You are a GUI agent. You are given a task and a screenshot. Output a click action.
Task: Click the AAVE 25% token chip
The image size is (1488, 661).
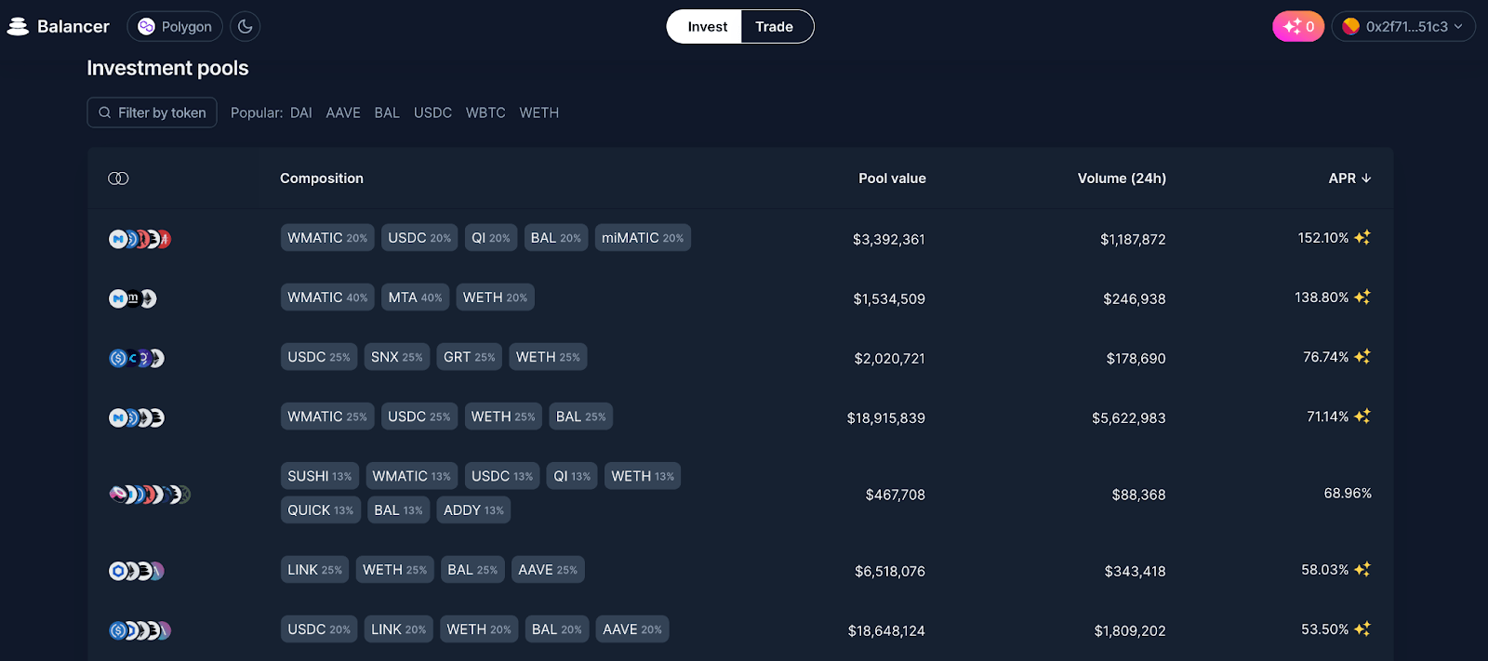coord(548,570)
